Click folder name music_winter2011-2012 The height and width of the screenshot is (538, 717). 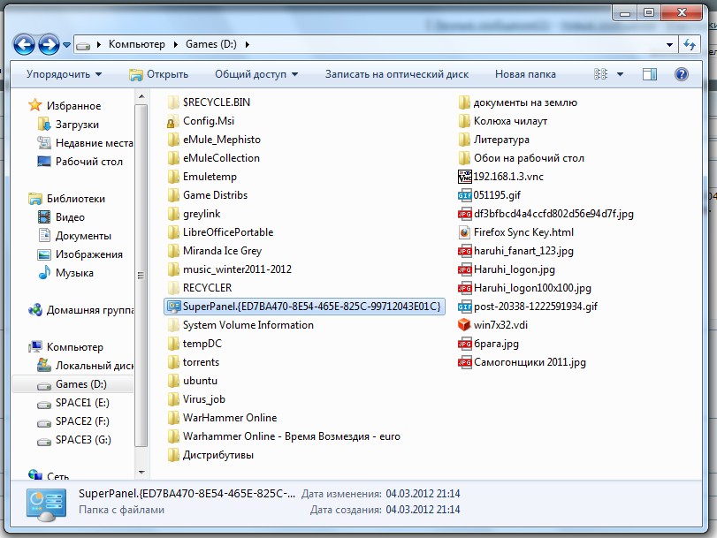237,269
